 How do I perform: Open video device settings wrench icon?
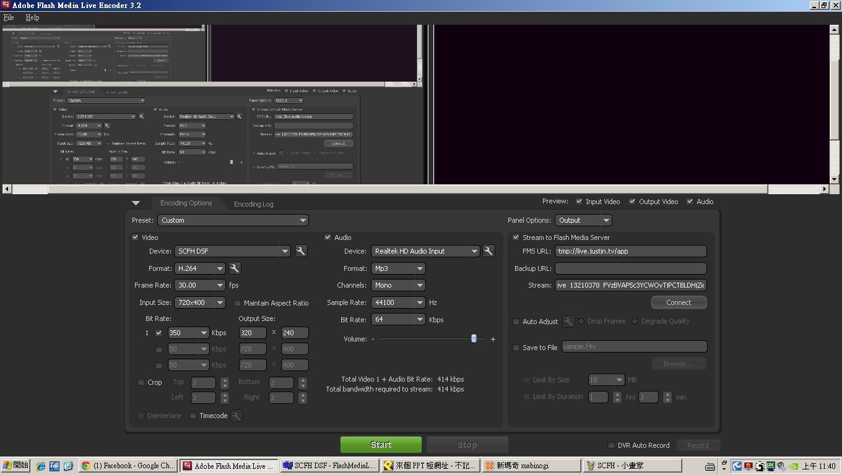click(301, 251)
